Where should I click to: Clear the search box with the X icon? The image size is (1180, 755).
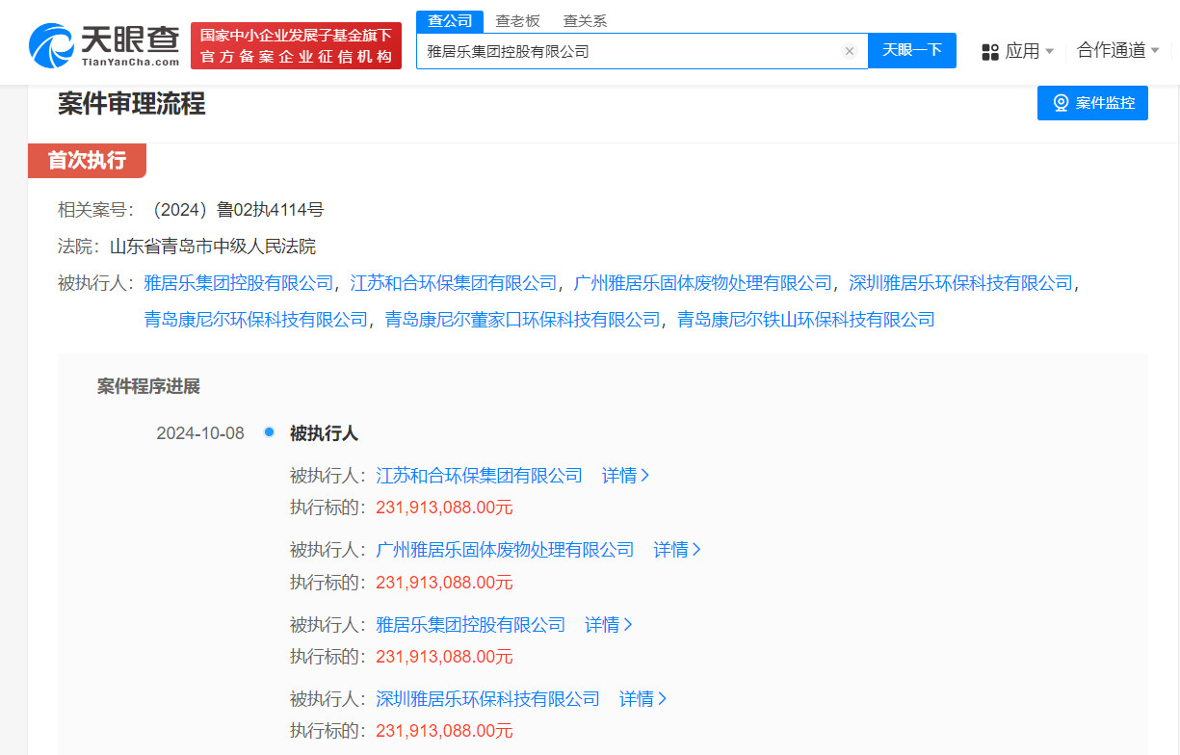850,51
